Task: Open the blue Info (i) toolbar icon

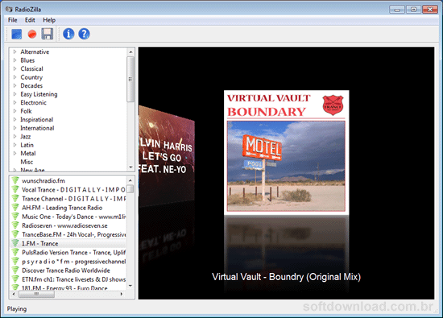Action: (68, 34)
